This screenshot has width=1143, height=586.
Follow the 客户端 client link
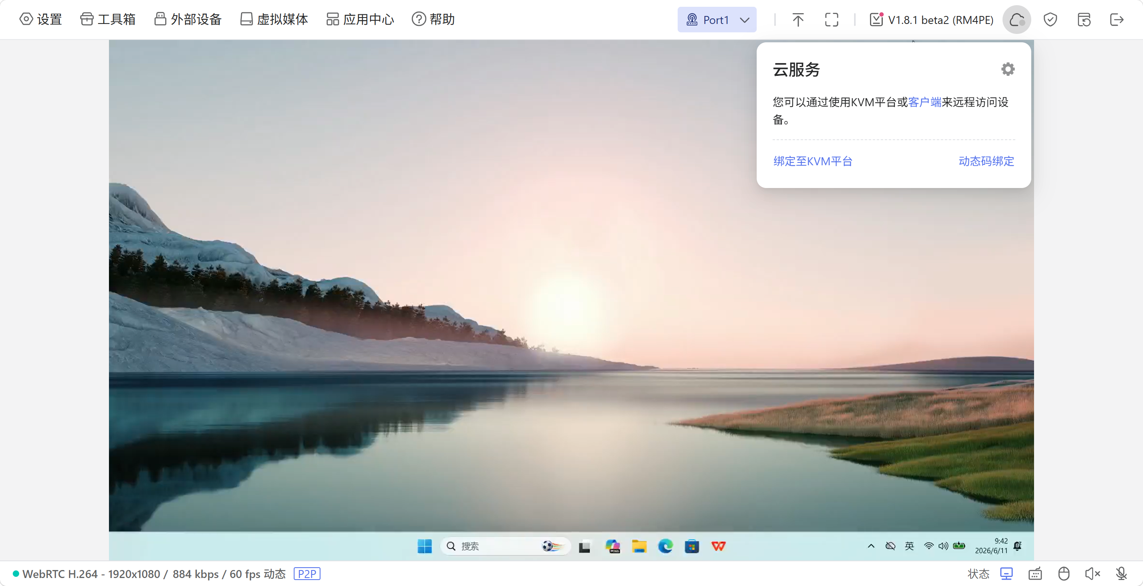point(925,102)
